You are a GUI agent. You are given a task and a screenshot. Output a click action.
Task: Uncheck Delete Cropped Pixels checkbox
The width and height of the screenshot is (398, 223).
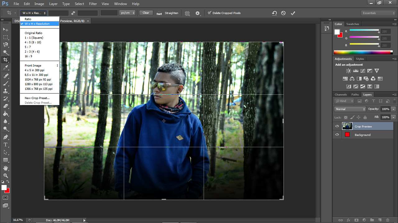click(209, 13)
